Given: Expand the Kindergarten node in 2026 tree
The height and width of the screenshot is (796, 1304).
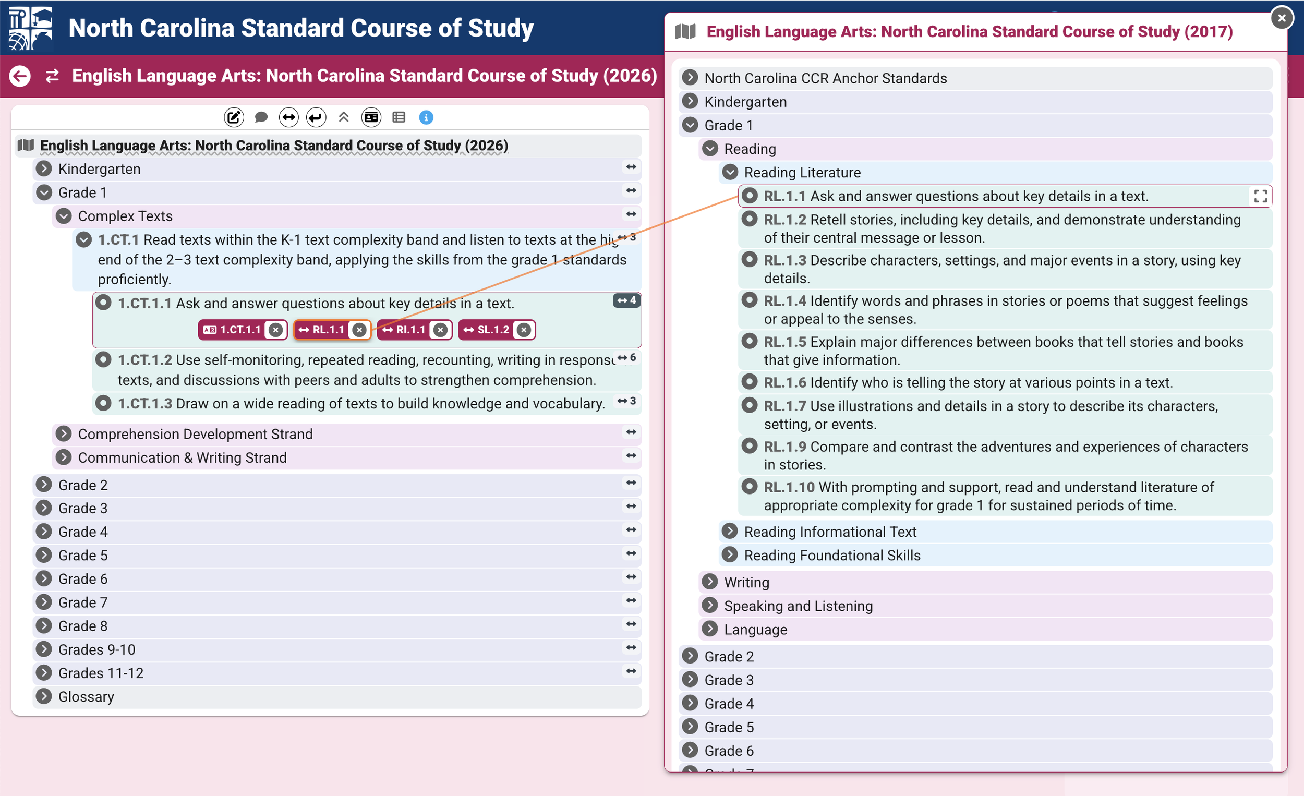Looking at the screenshot, I should 44,169.
